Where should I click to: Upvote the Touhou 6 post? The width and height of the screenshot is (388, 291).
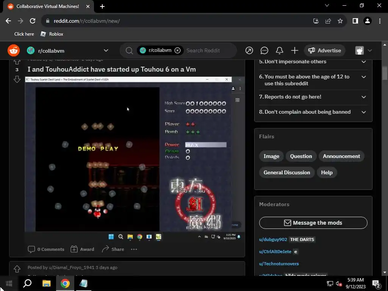click(17, 61)
